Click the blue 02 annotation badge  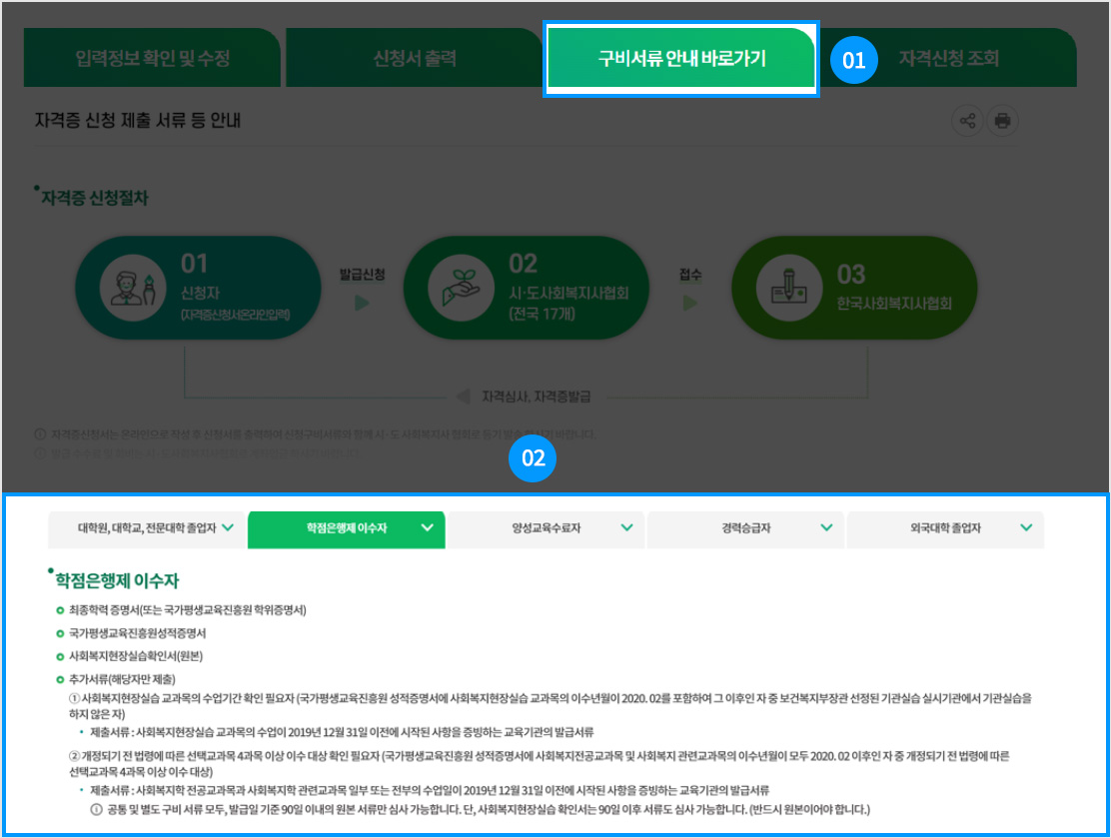click(x=533, y=458)
